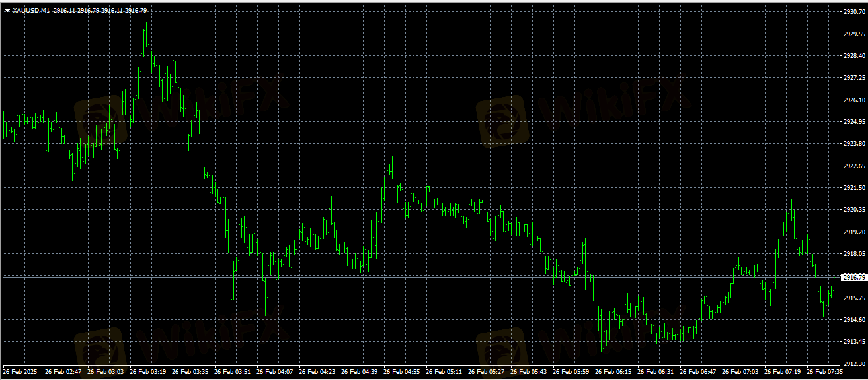This screenshot has height=380, width=868.
Task: Click the 2927.25 price axis label
Action: pos(853,78)
